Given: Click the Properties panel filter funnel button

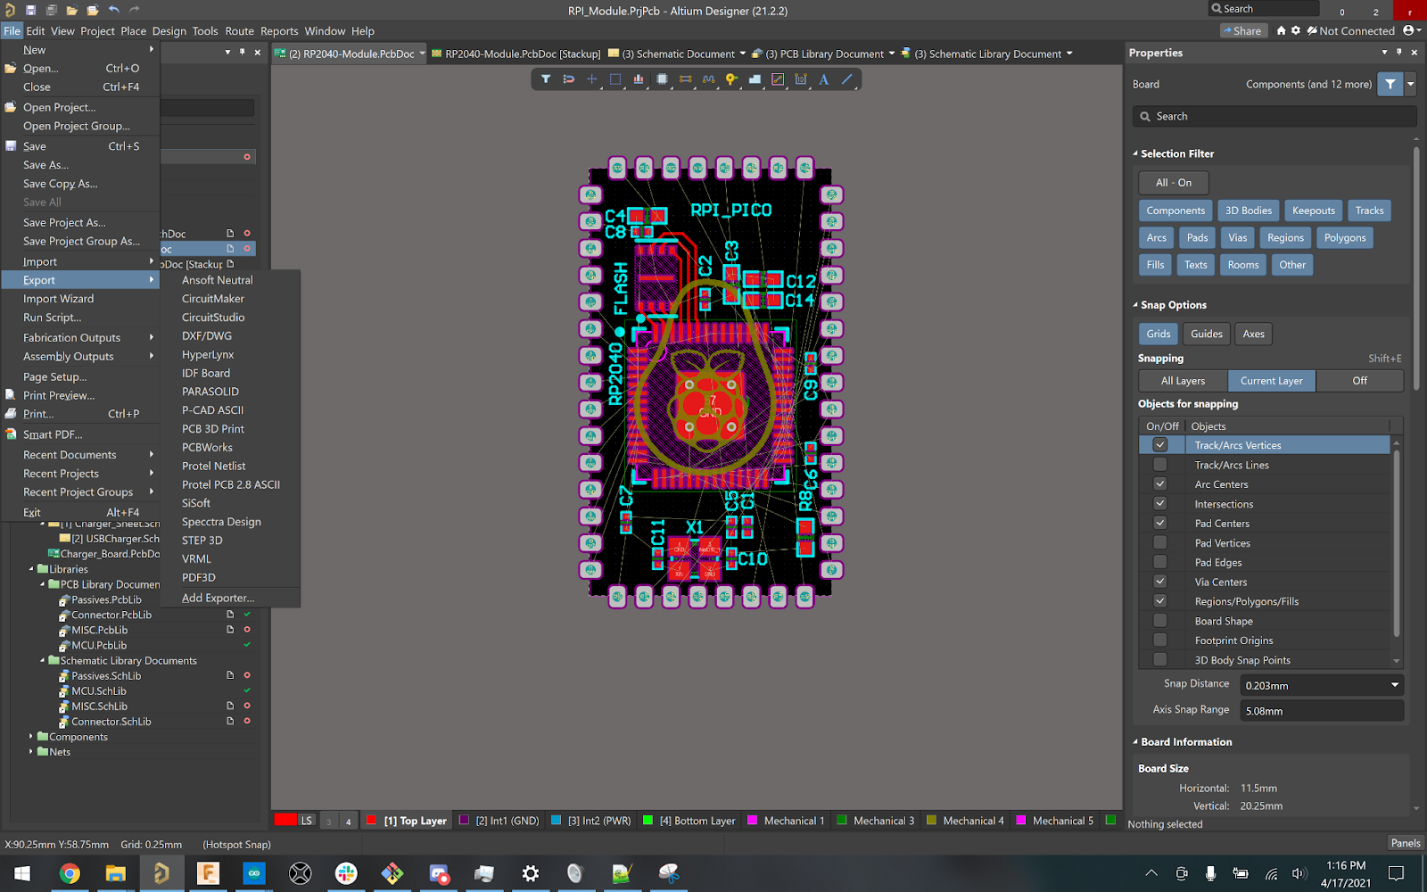Looking at the screenshot, I should point(1390,84).
